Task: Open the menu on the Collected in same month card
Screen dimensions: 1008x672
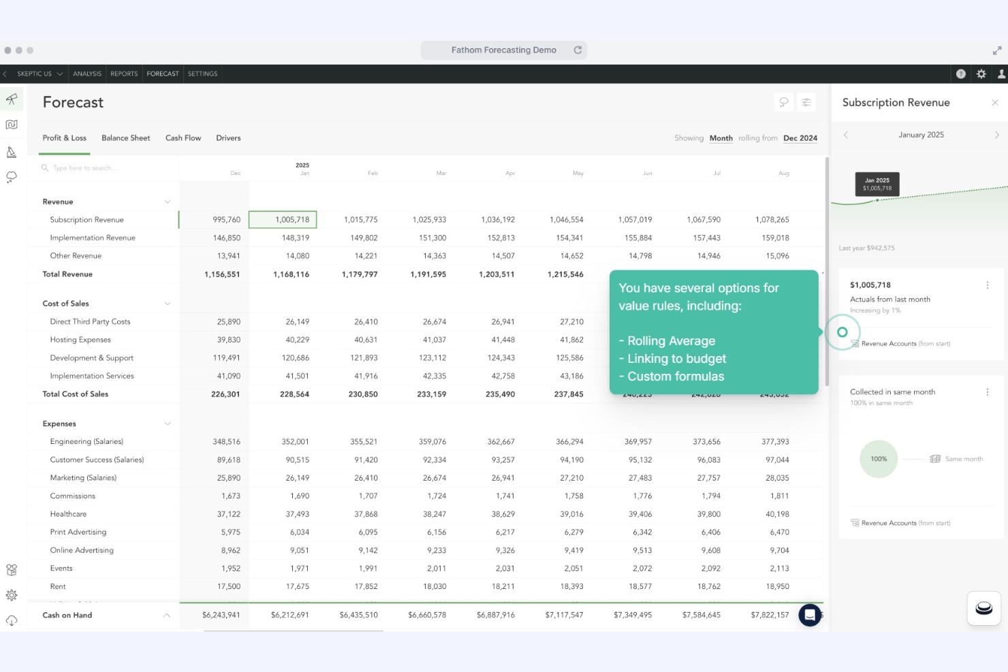Action: pyautogui.click(x=987, y=392)
